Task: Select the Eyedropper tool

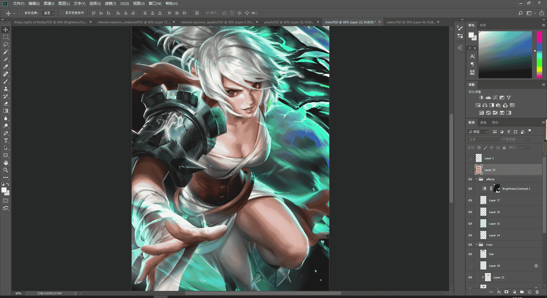Action: pyautogui.click(x=6, y=67)
